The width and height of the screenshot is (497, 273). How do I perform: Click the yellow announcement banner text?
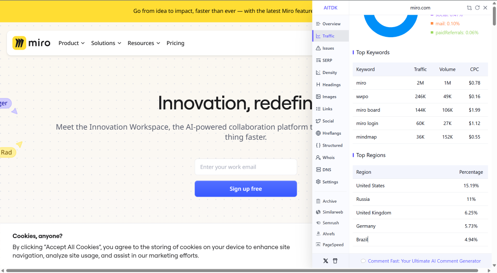[223, 11]
